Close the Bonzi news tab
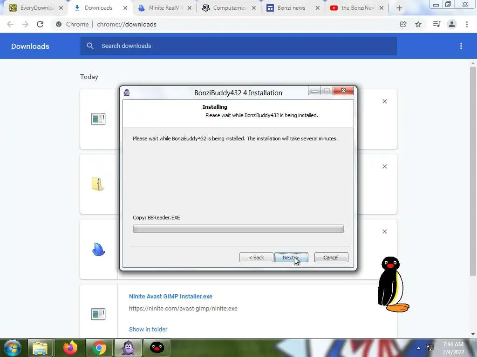The height and width of the screenshot is (357, 477). [x=318, y=8]
